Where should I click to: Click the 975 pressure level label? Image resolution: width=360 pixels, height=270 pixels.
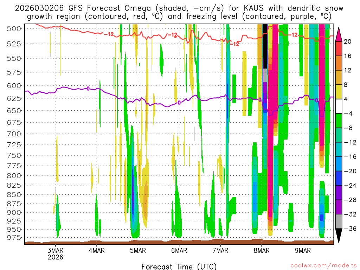click(x=14, y=238)
